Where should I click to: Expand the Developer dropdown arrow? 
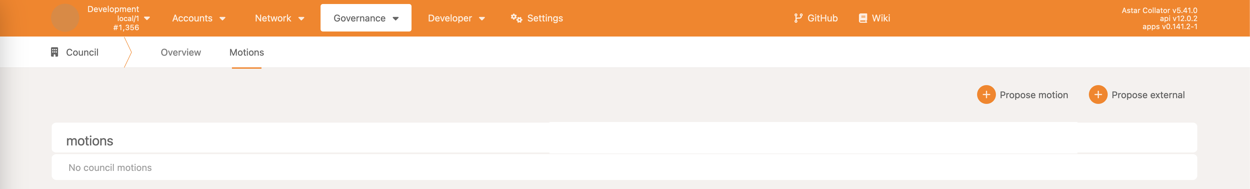click(482, 19)
